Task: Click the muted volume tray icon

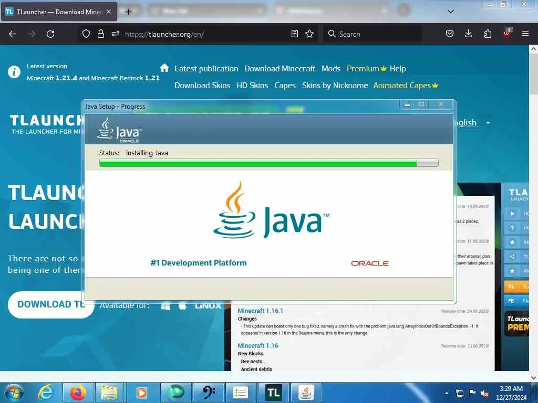Action: tap(485, 394)
